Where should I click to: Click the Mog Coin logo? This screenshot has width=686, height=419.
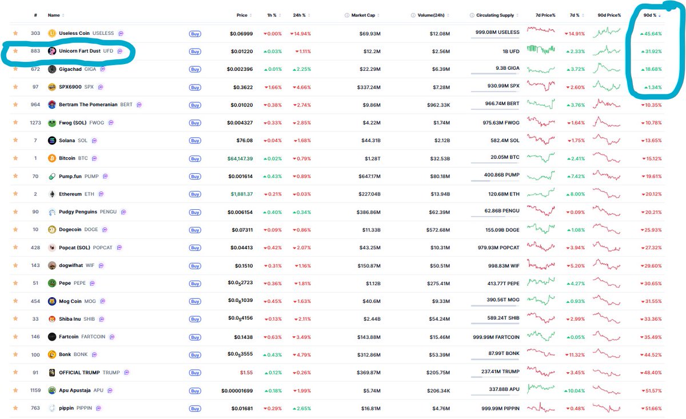[x=52, y=301]
